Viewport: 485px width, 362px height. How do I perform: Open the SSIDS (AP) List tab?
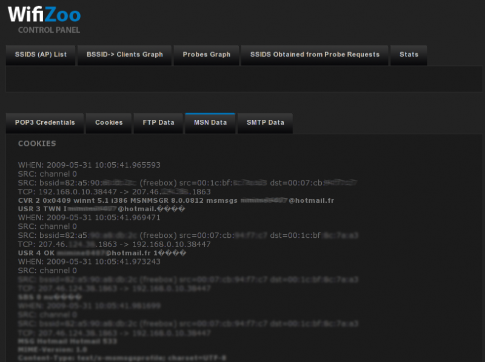pyautogui.click(x=41, y=54)
